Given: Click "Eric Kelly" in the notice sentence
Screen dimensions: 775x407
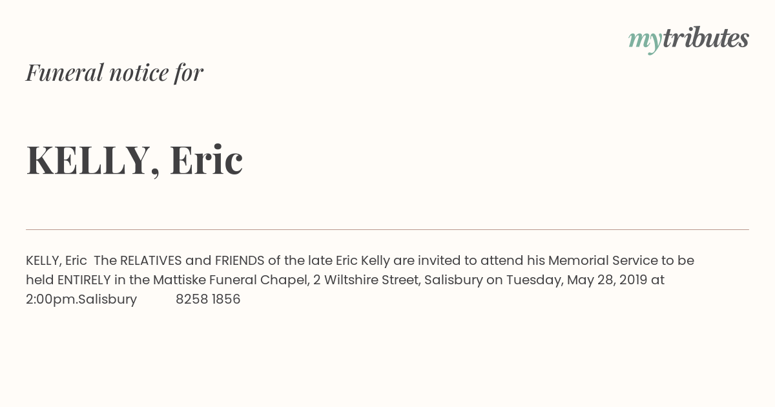Looking at the screenshot, I should click(363, 260).
